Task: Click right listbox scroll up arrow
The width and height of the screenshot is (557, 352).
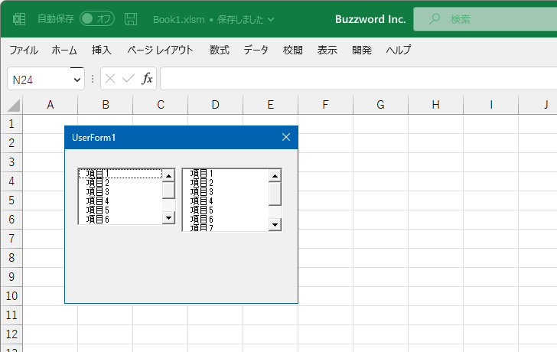Action: (x=275, y=175)
